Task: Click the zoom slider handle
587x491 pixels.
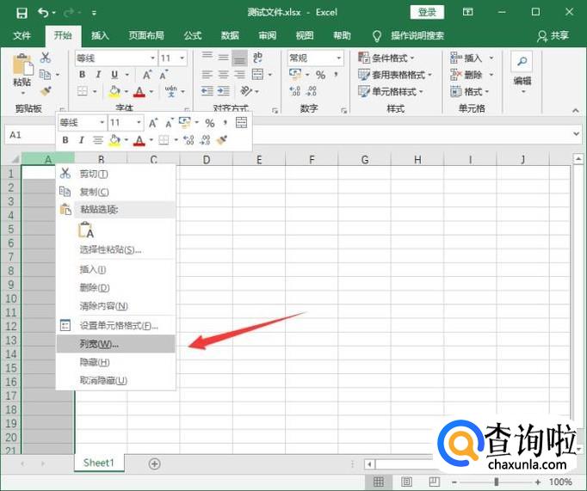Action: click(496, 482)
